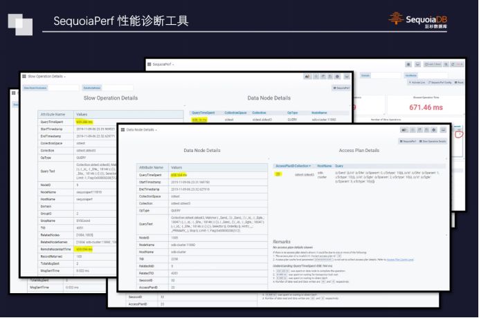Click Activate Live link in SequoiaPerf window
The image size is (479, 318).
tap(417, 83)
